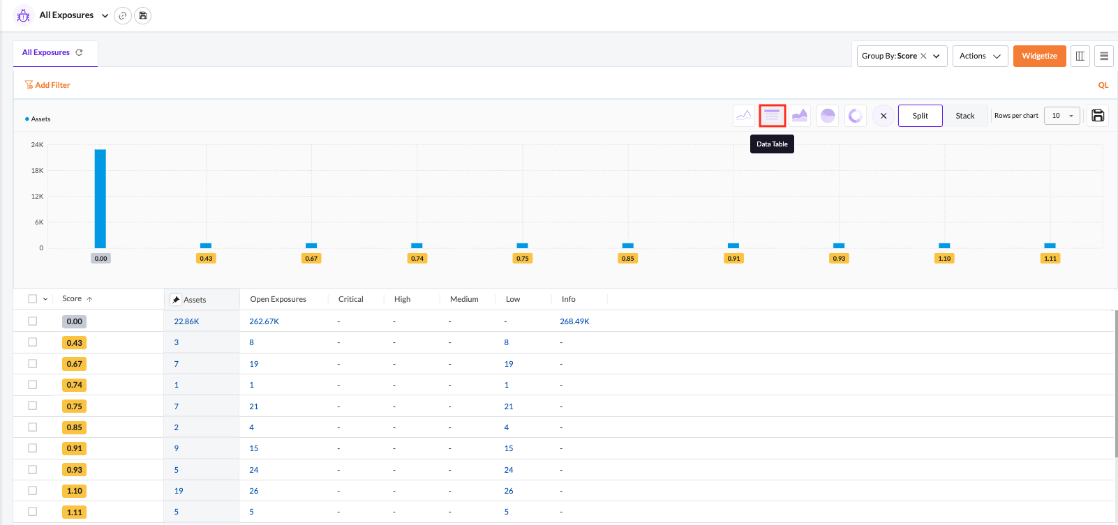This screenshot has height=525, width=1118.
Task: Open open-exposures value 24 in 0.93 row
Action: pyautogui.click(x=254, y=470)
